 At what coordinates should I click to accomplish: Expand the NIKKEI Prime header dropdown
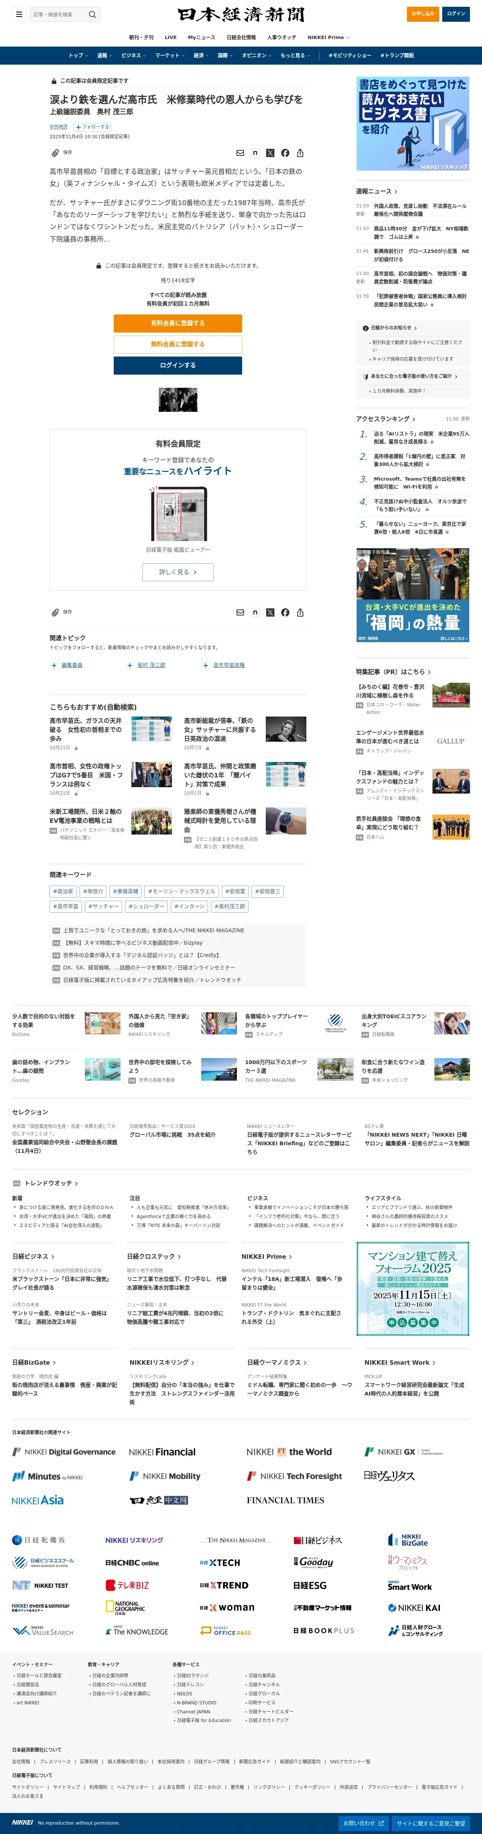tap(328, 38)
